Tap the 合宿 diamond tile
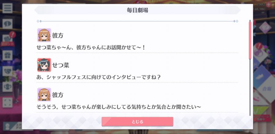Image resolution: width=275 pixels, height=134 pixels. (266, 88)
